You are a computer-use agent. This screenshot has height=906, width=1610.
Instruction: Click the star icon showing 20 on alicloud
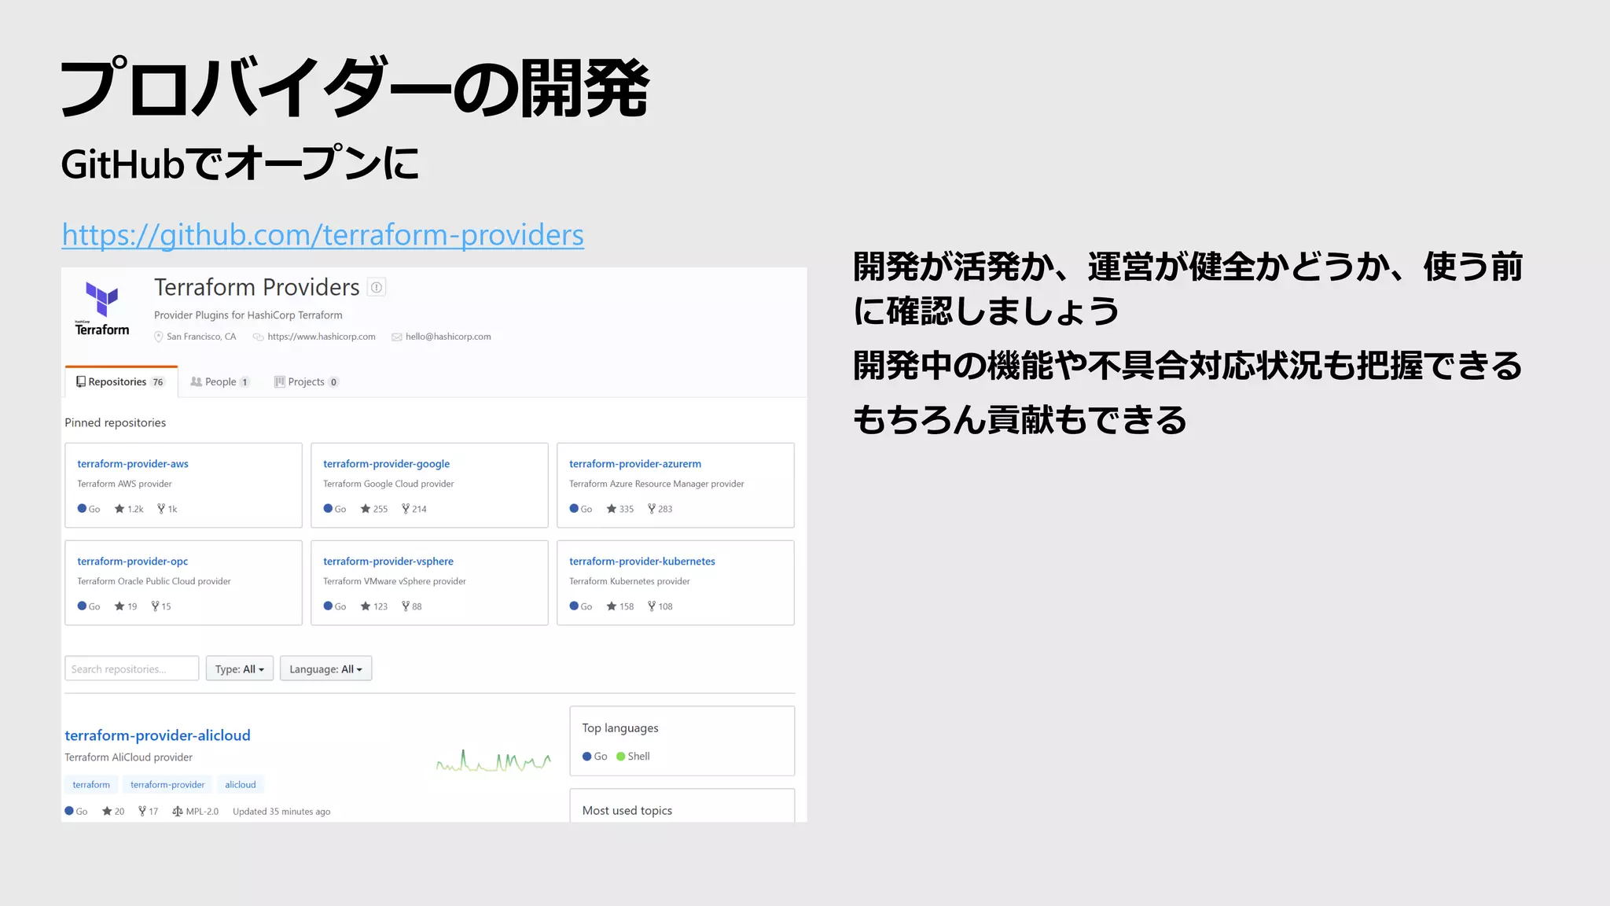click(107, 812)
